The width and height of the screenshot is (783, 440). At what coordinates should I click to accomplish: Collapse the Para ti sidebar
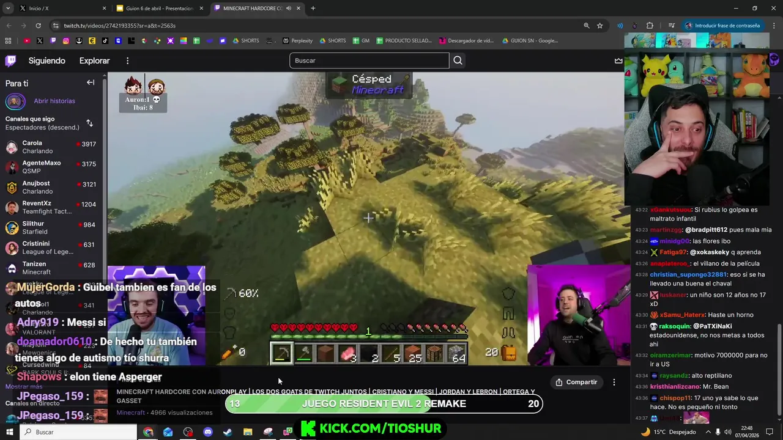[x=91, y=82]
